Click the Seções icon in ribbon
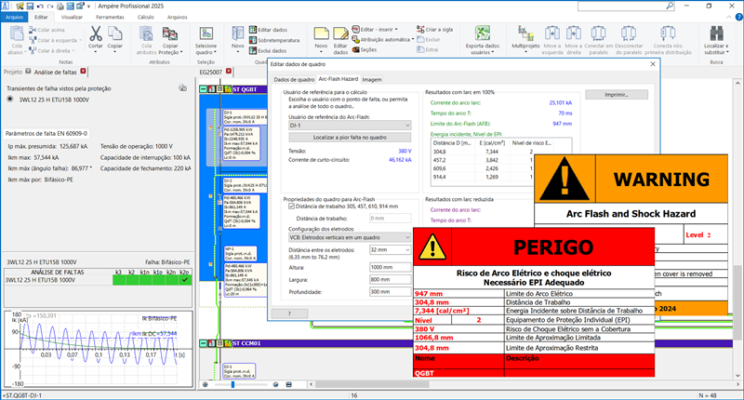744x400 pixels. (x=356, y=49)
